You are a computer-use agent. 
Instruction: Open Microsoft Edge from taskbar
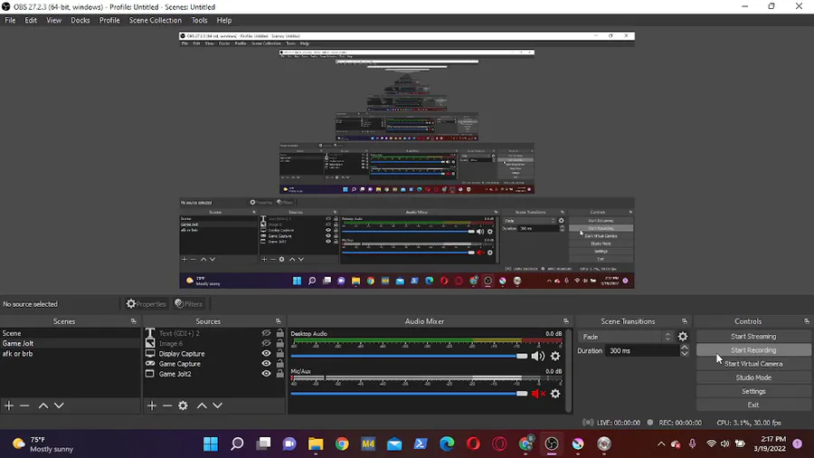point(447,444)
